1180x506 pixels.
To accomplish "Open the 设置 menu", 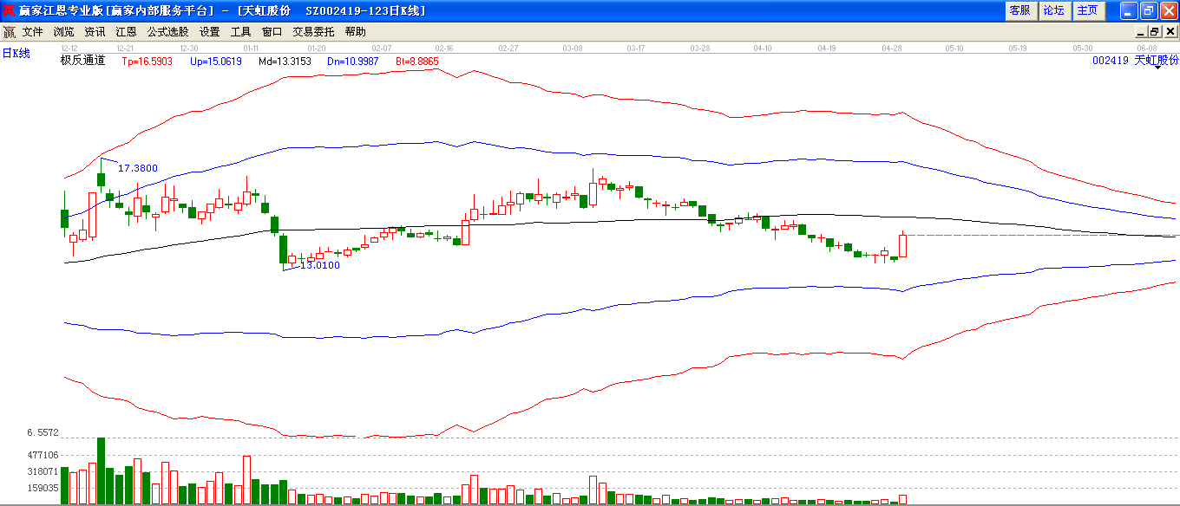I will point(209,32).
